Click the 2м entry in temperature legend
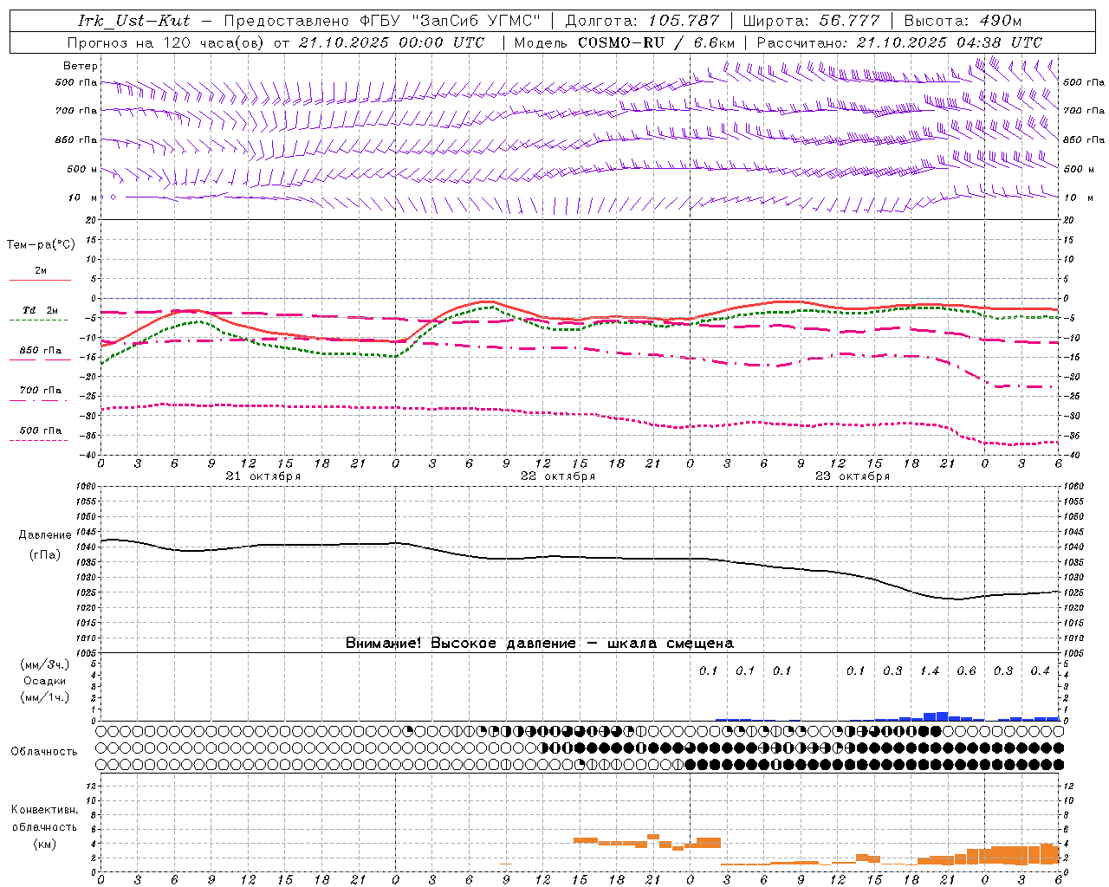Image resolution: width=1109 pixels, height=887 pixels. tap(41, 271)
